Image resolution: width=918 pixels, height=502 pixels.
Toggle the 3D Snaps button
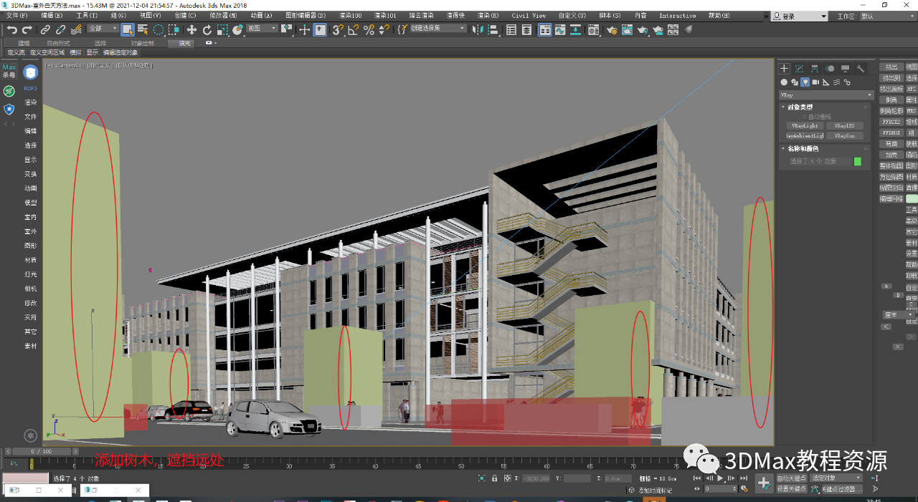coord(338,29)
